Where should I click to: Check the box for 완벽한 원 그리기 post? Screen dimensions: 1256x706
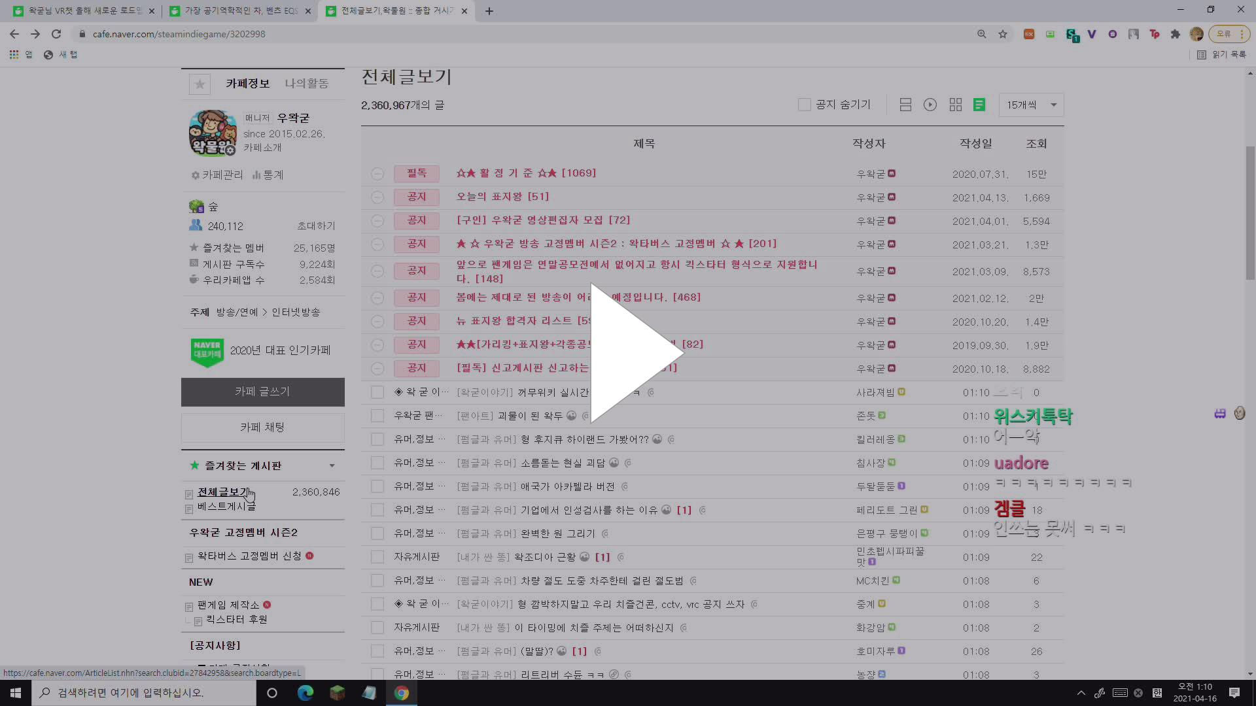tap(377, 533)
